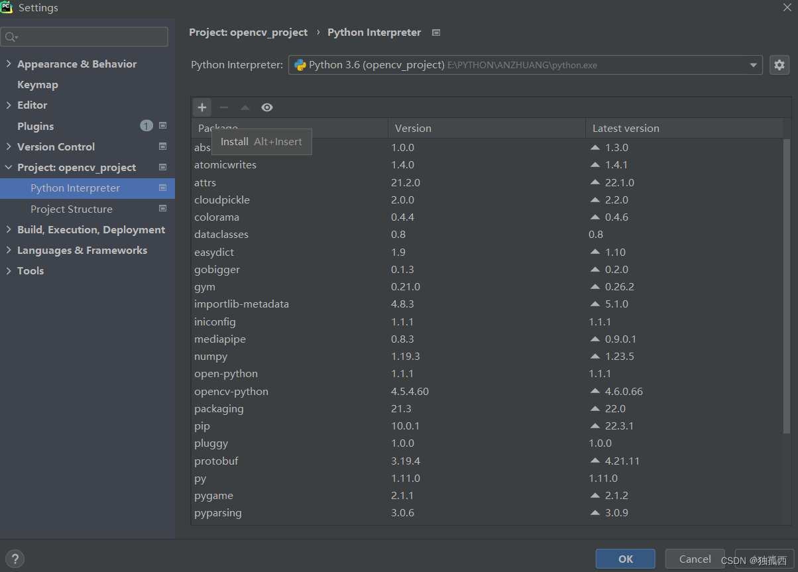
Task: Select the numpy package row
Action: click(x=487, y=356)
